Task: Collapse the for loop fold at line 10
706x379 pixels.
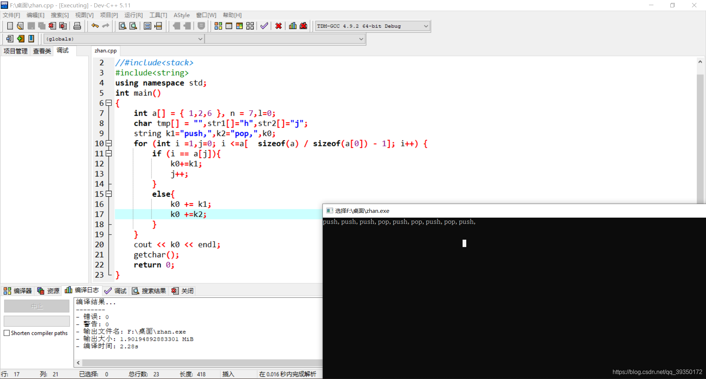Action: click(x=109, y=143)
